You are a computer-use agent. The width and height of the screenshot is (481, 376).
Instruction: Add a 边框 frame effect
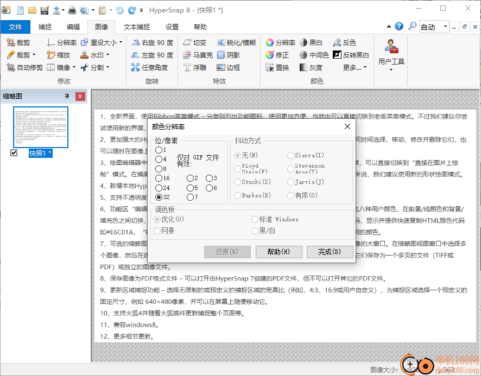coord(229,67)
